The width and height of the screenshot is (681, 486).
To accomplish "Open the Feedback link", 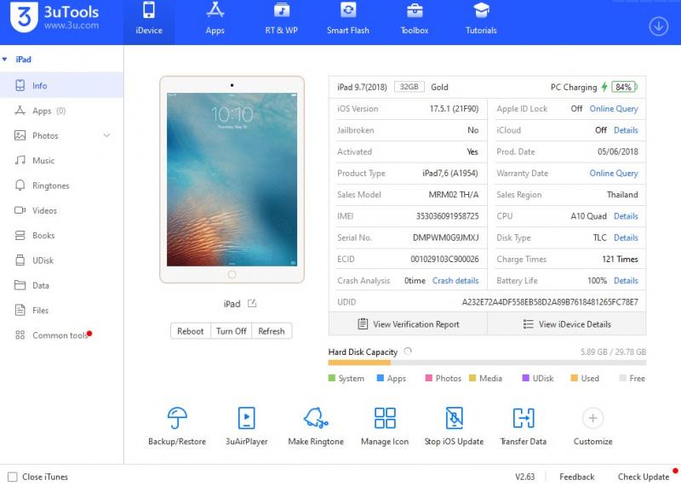I will [577, 477].
